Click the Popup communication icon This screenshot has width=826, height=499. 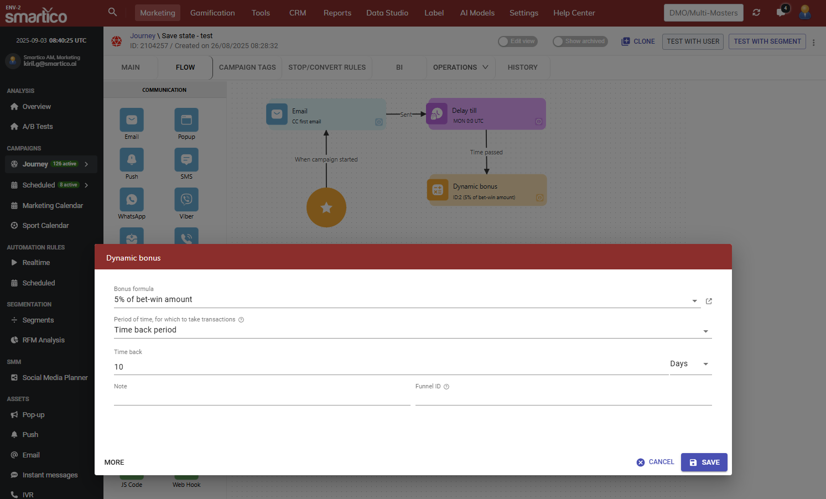(x=186, y=120)
